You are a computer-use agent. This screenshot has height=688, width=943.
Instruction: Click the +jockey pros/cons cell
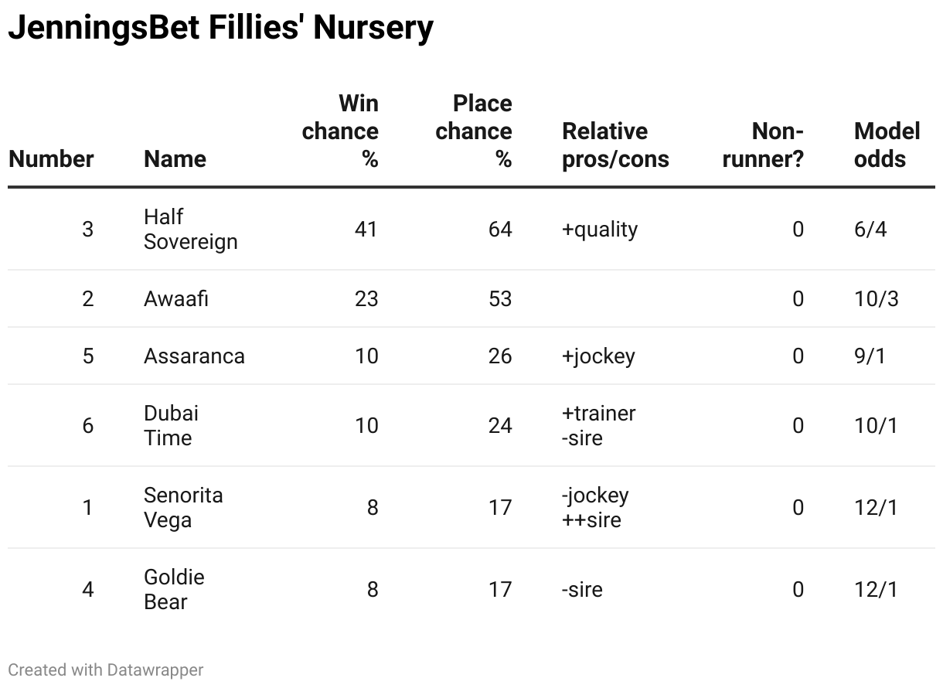598,356
